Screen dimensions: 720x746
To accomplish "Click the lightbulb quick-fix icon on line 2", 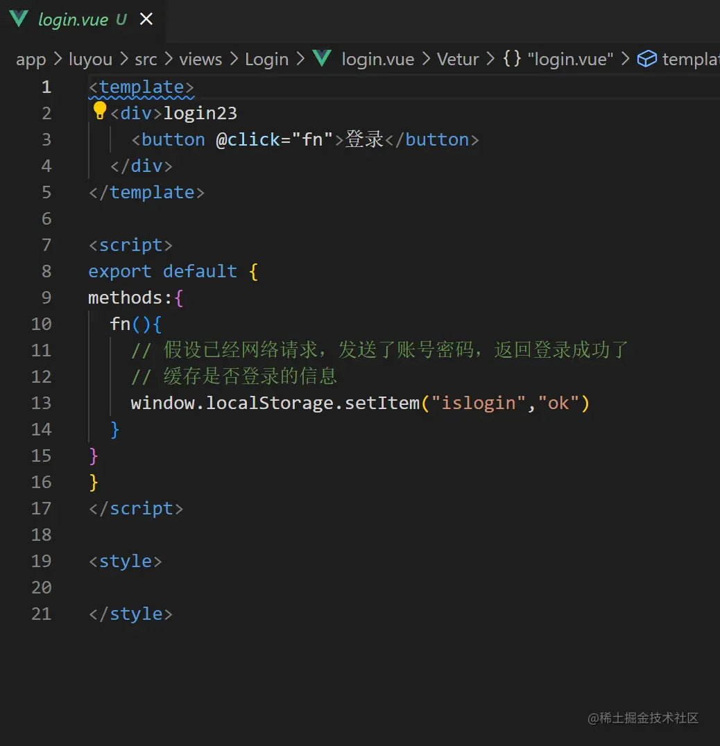I will point(99,110).
